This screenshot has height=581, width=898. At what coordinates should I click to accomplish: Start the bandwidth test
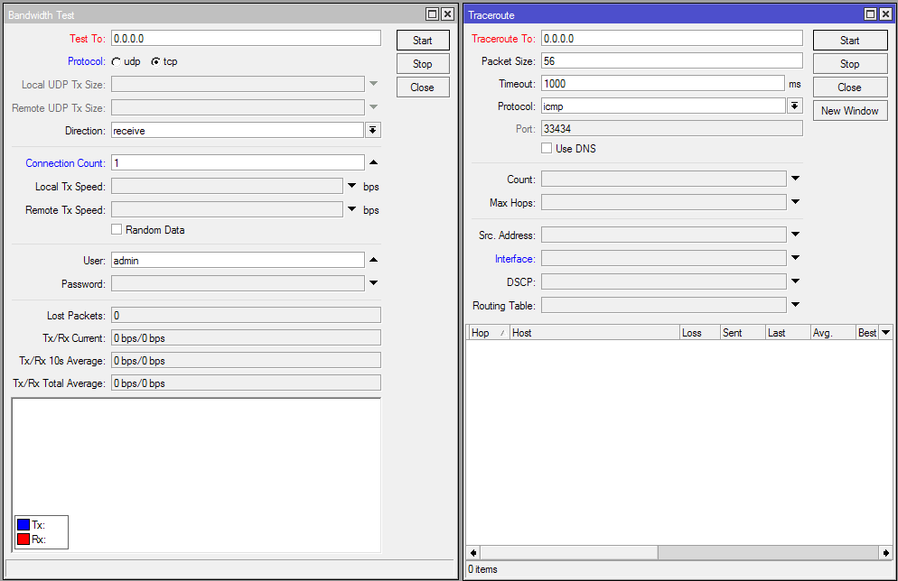423,40
